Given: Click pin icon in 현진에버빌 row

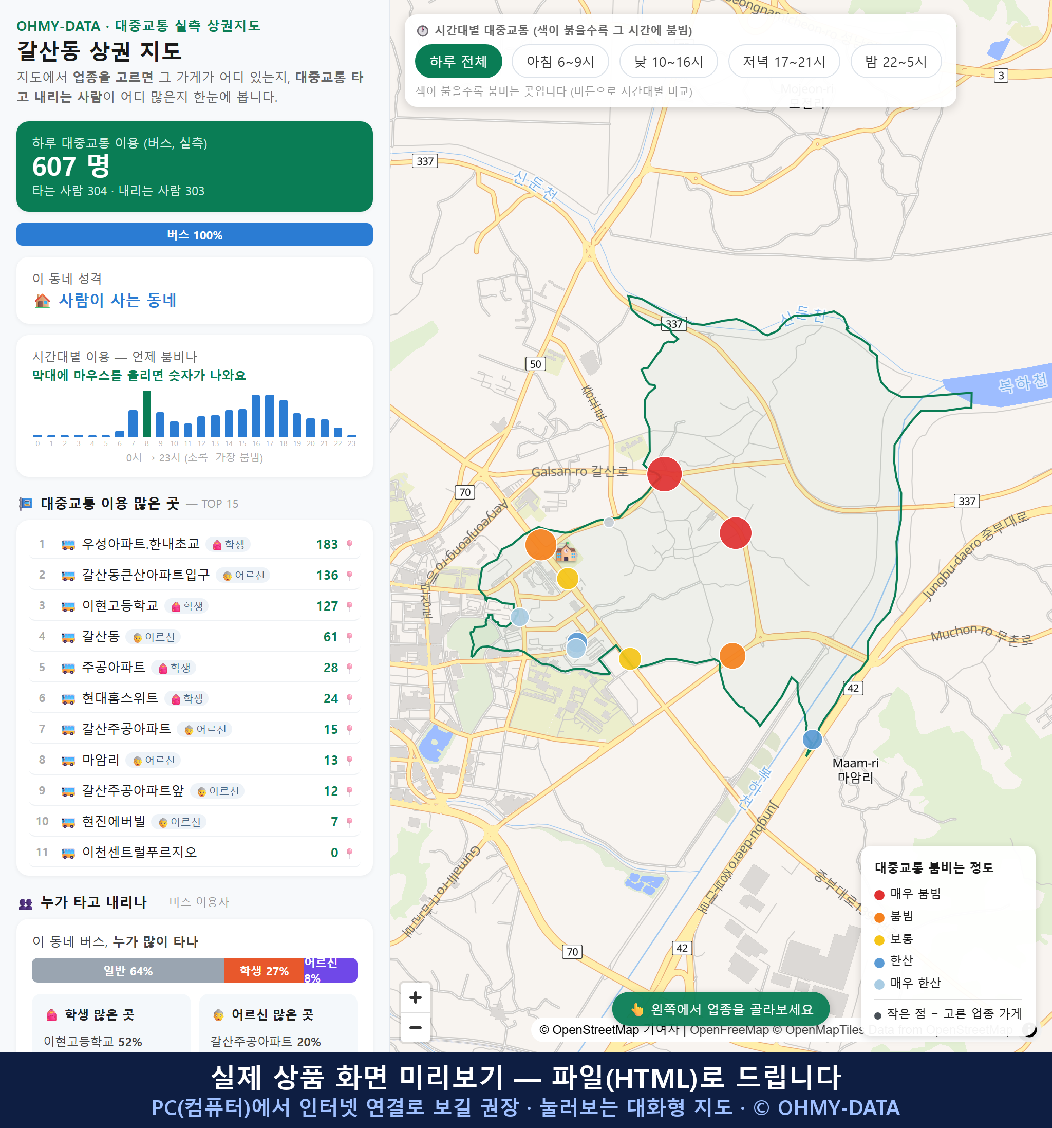Looking at the screenshot, I should pyautogui.click(x=349, y=822).
